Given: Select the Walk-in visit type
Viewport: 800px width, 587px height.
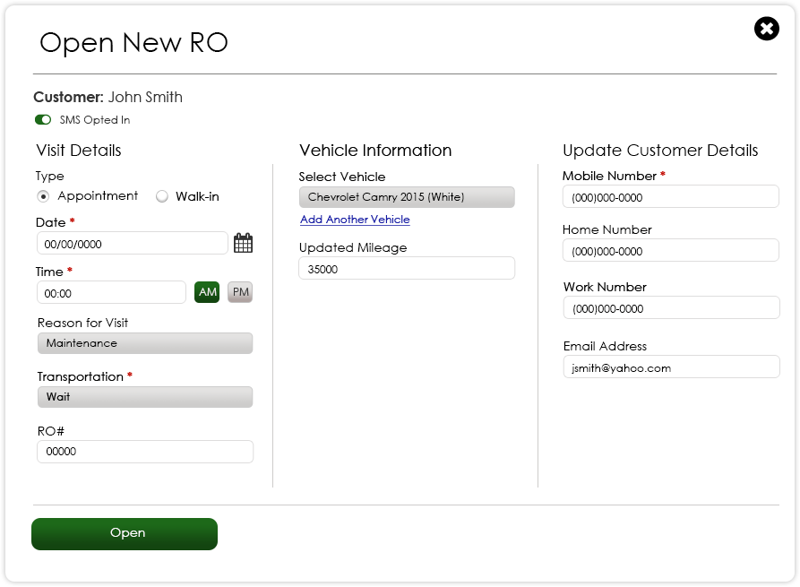Looking at the screenshot, I should click(162, 196).
